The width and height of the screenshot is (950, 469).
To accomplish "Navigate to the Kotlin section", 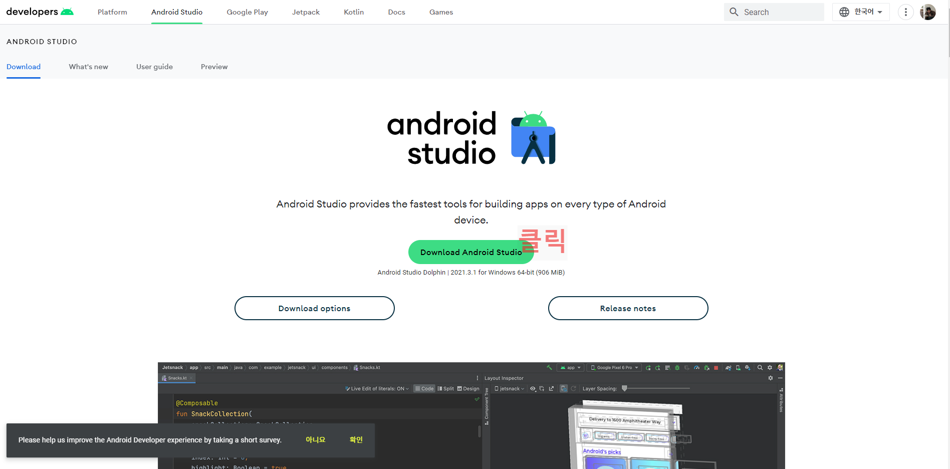I will coord(354,12).
